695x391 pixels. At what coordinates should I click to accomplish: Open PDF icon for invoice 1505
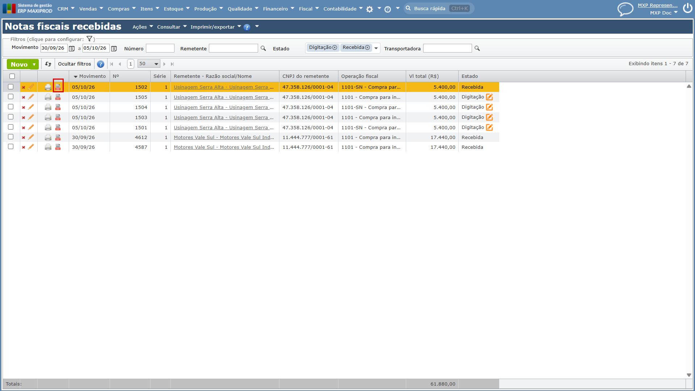click(58, 97)
